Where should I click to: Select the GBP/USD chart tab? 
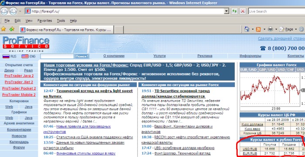coord(267,70)
